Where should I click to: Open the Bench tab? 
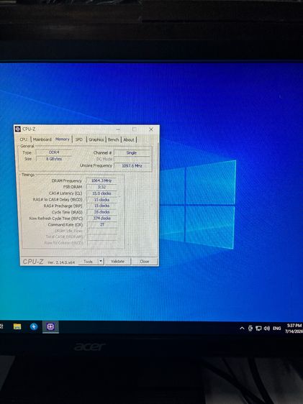(113, 139)
